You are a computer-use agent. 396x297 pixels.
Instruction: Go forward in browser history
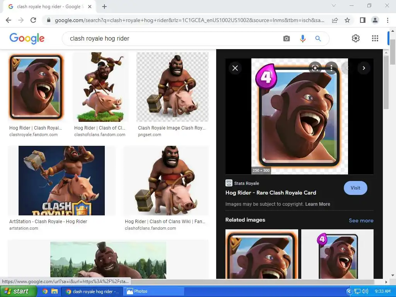click(21, 20)
